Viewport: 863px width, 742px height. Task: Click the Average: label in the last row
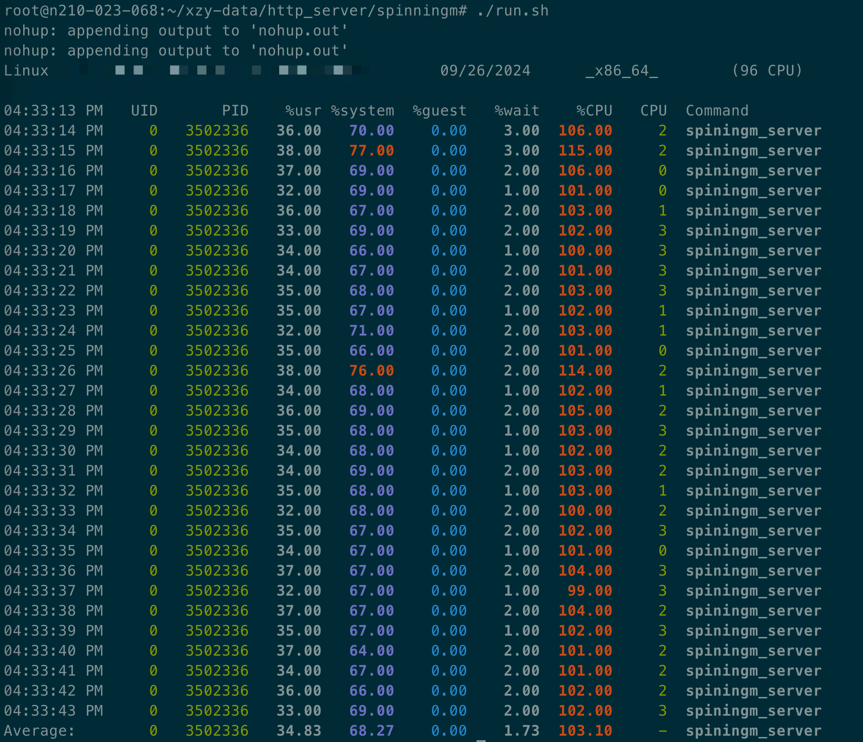tap(40, 731)
